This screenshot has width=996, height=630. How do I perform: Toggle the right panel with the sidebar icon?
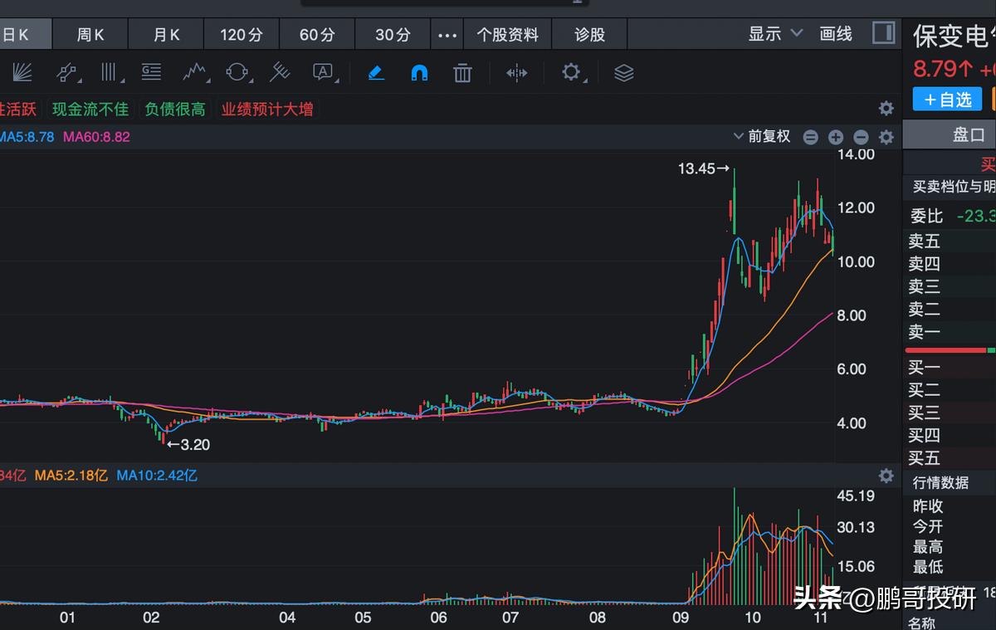882,34
